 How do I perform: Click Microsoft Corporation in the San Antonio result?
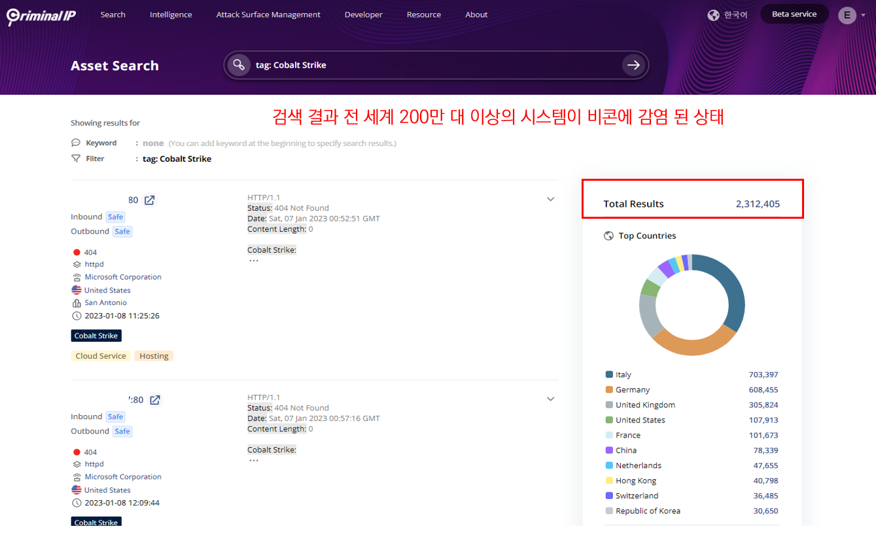123,277
